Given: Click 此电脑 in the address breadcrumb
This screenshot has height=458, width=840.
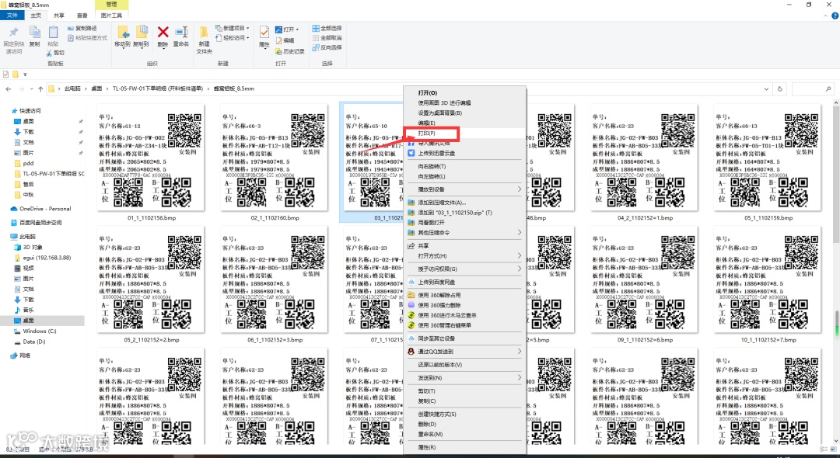Looking at the screenshot, I should (72, 88).
